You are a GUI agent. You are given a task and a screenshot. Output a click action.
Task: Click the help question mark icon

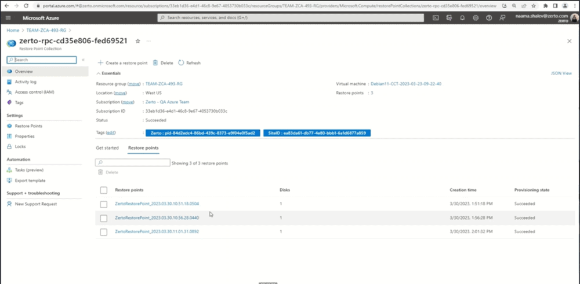click(488, 18)
